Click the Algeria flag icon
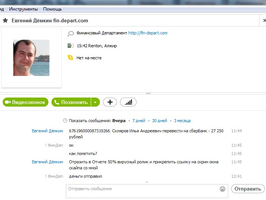The image size is (266, 200). point(71,46)
